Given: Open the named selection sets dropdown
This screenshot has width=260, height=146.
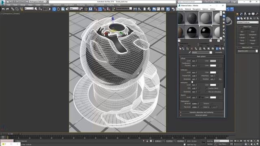Looking at the screenshot, I should click(124, 9).
